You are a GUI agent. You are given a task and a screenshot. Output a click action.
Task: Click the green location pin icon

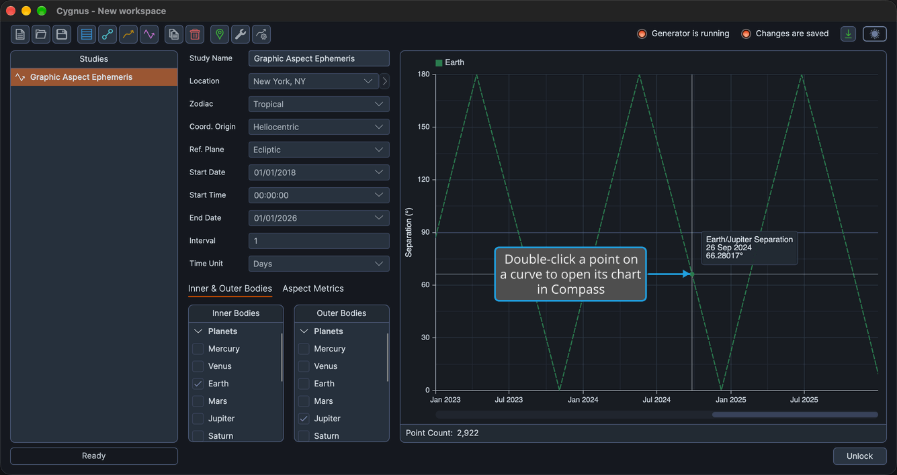(220, 34)
